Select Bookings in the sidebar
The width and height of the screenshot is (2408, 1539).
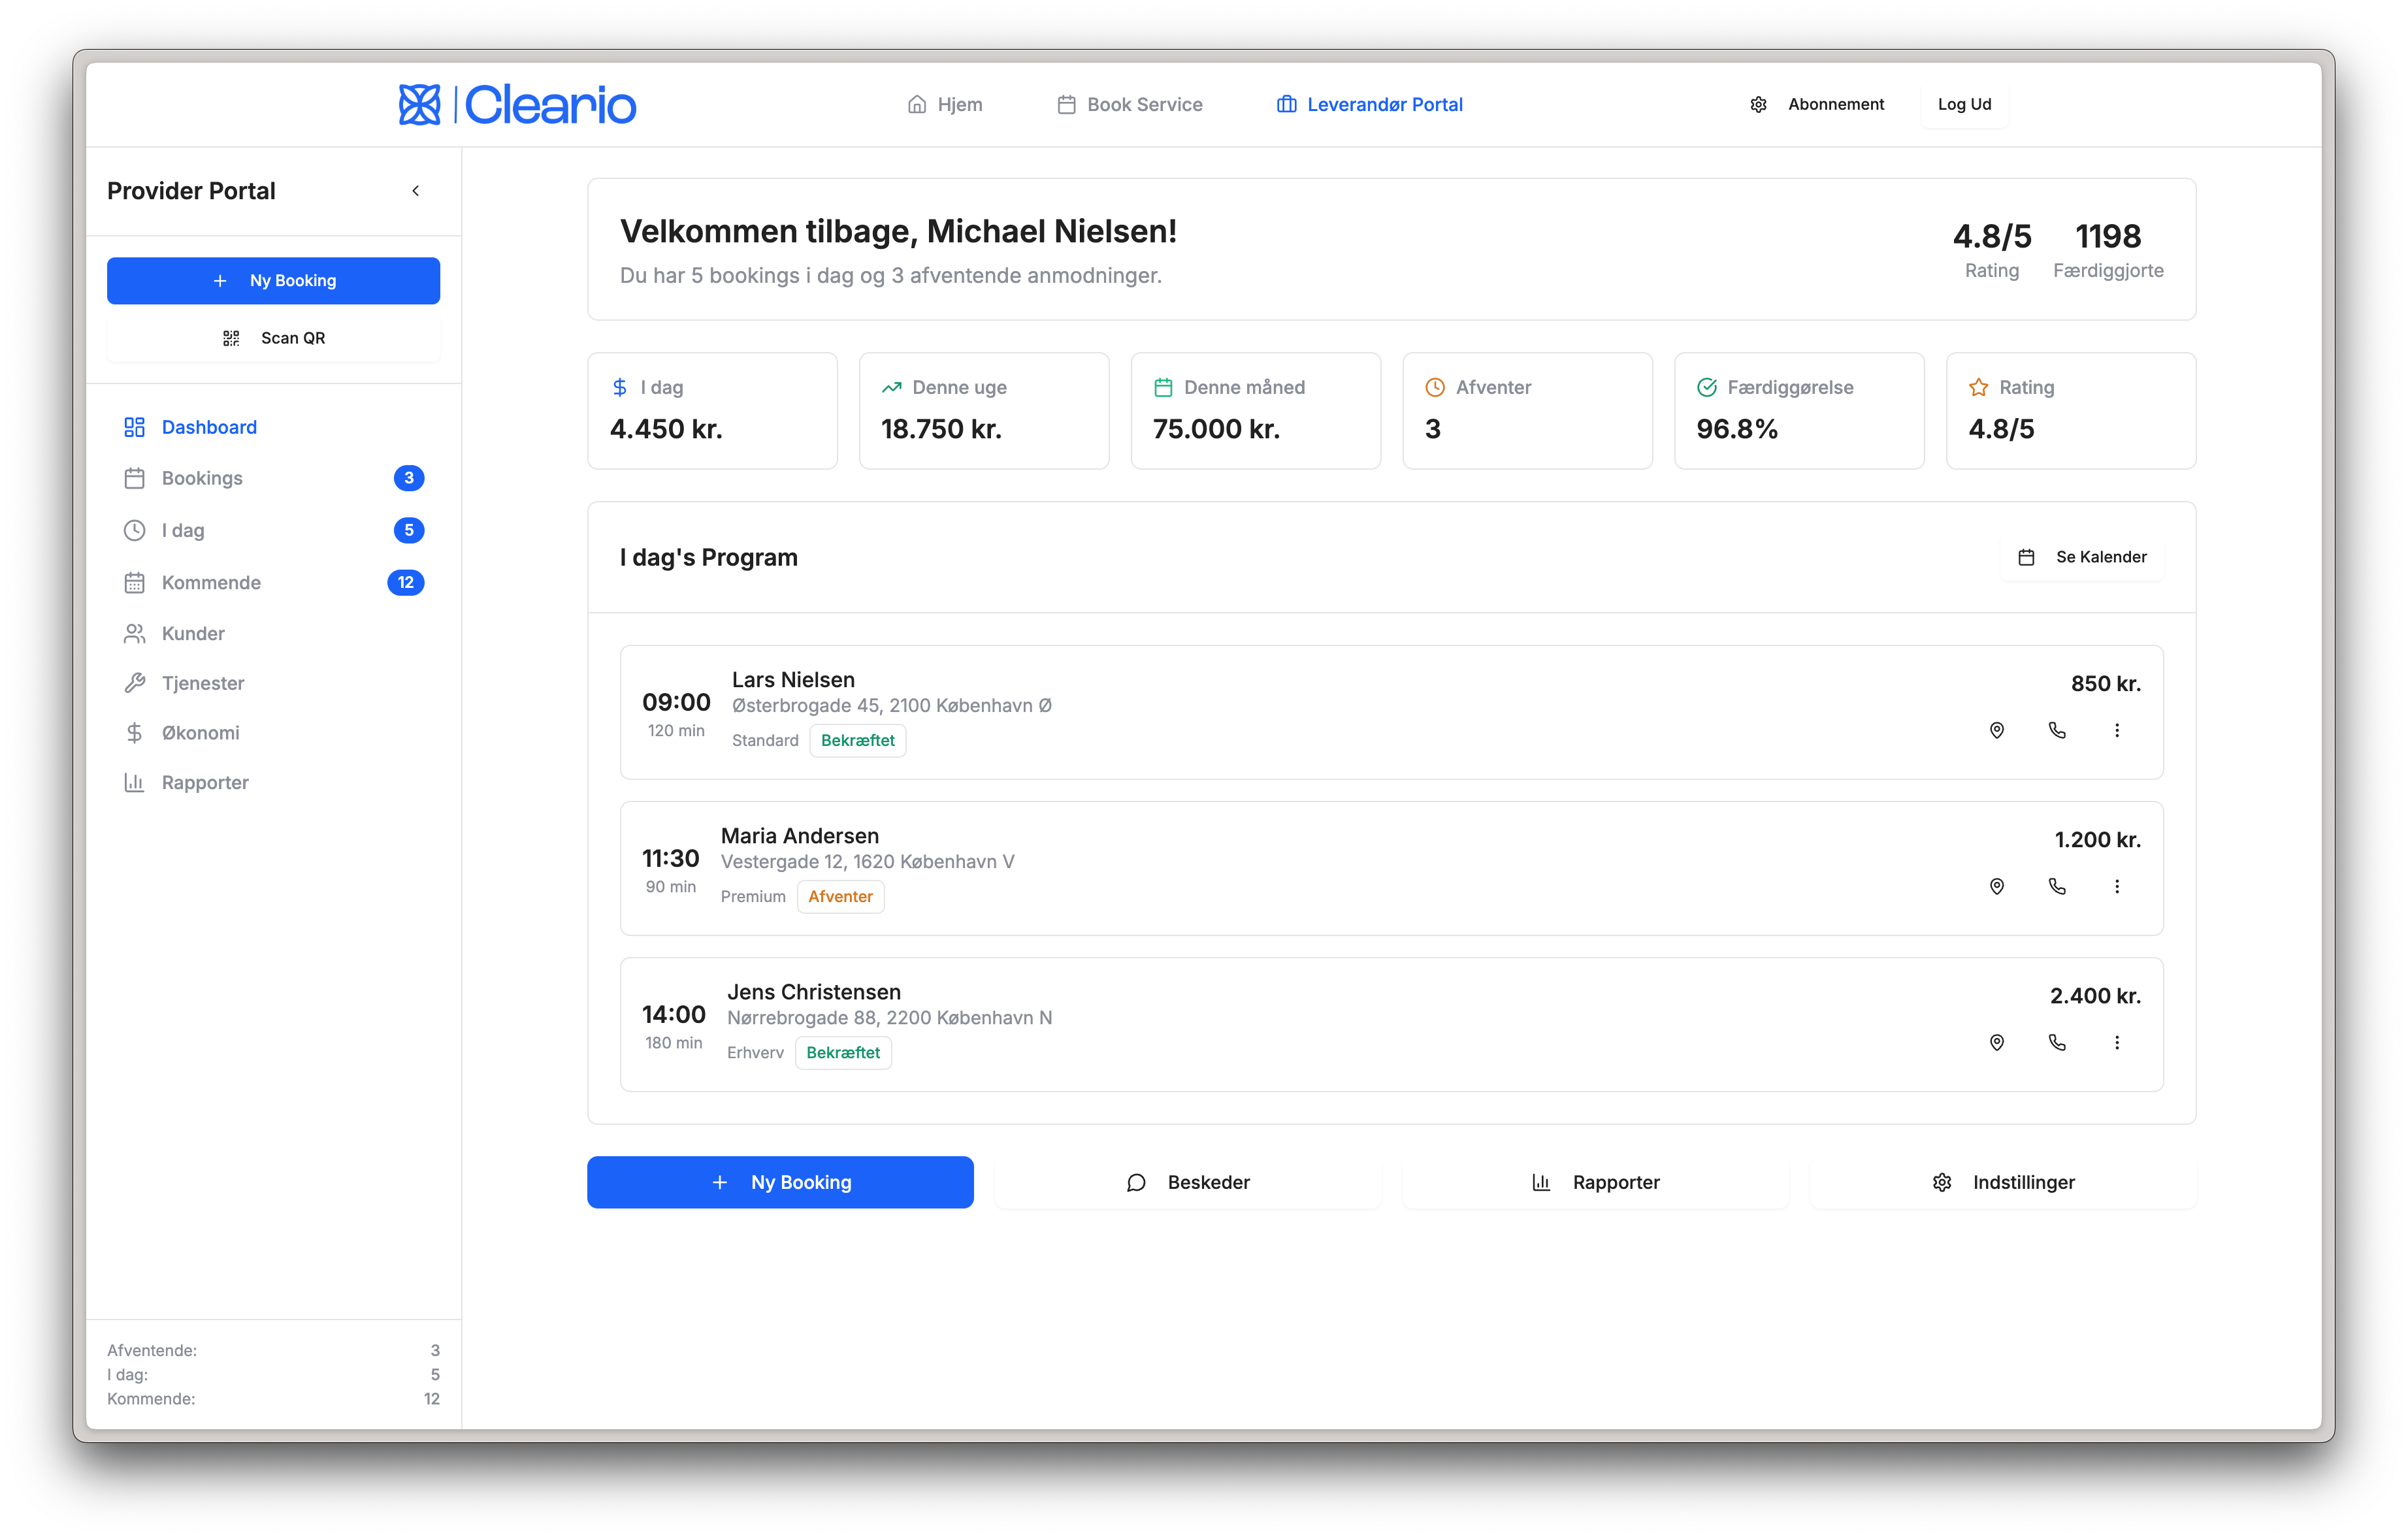click(202, 478)
